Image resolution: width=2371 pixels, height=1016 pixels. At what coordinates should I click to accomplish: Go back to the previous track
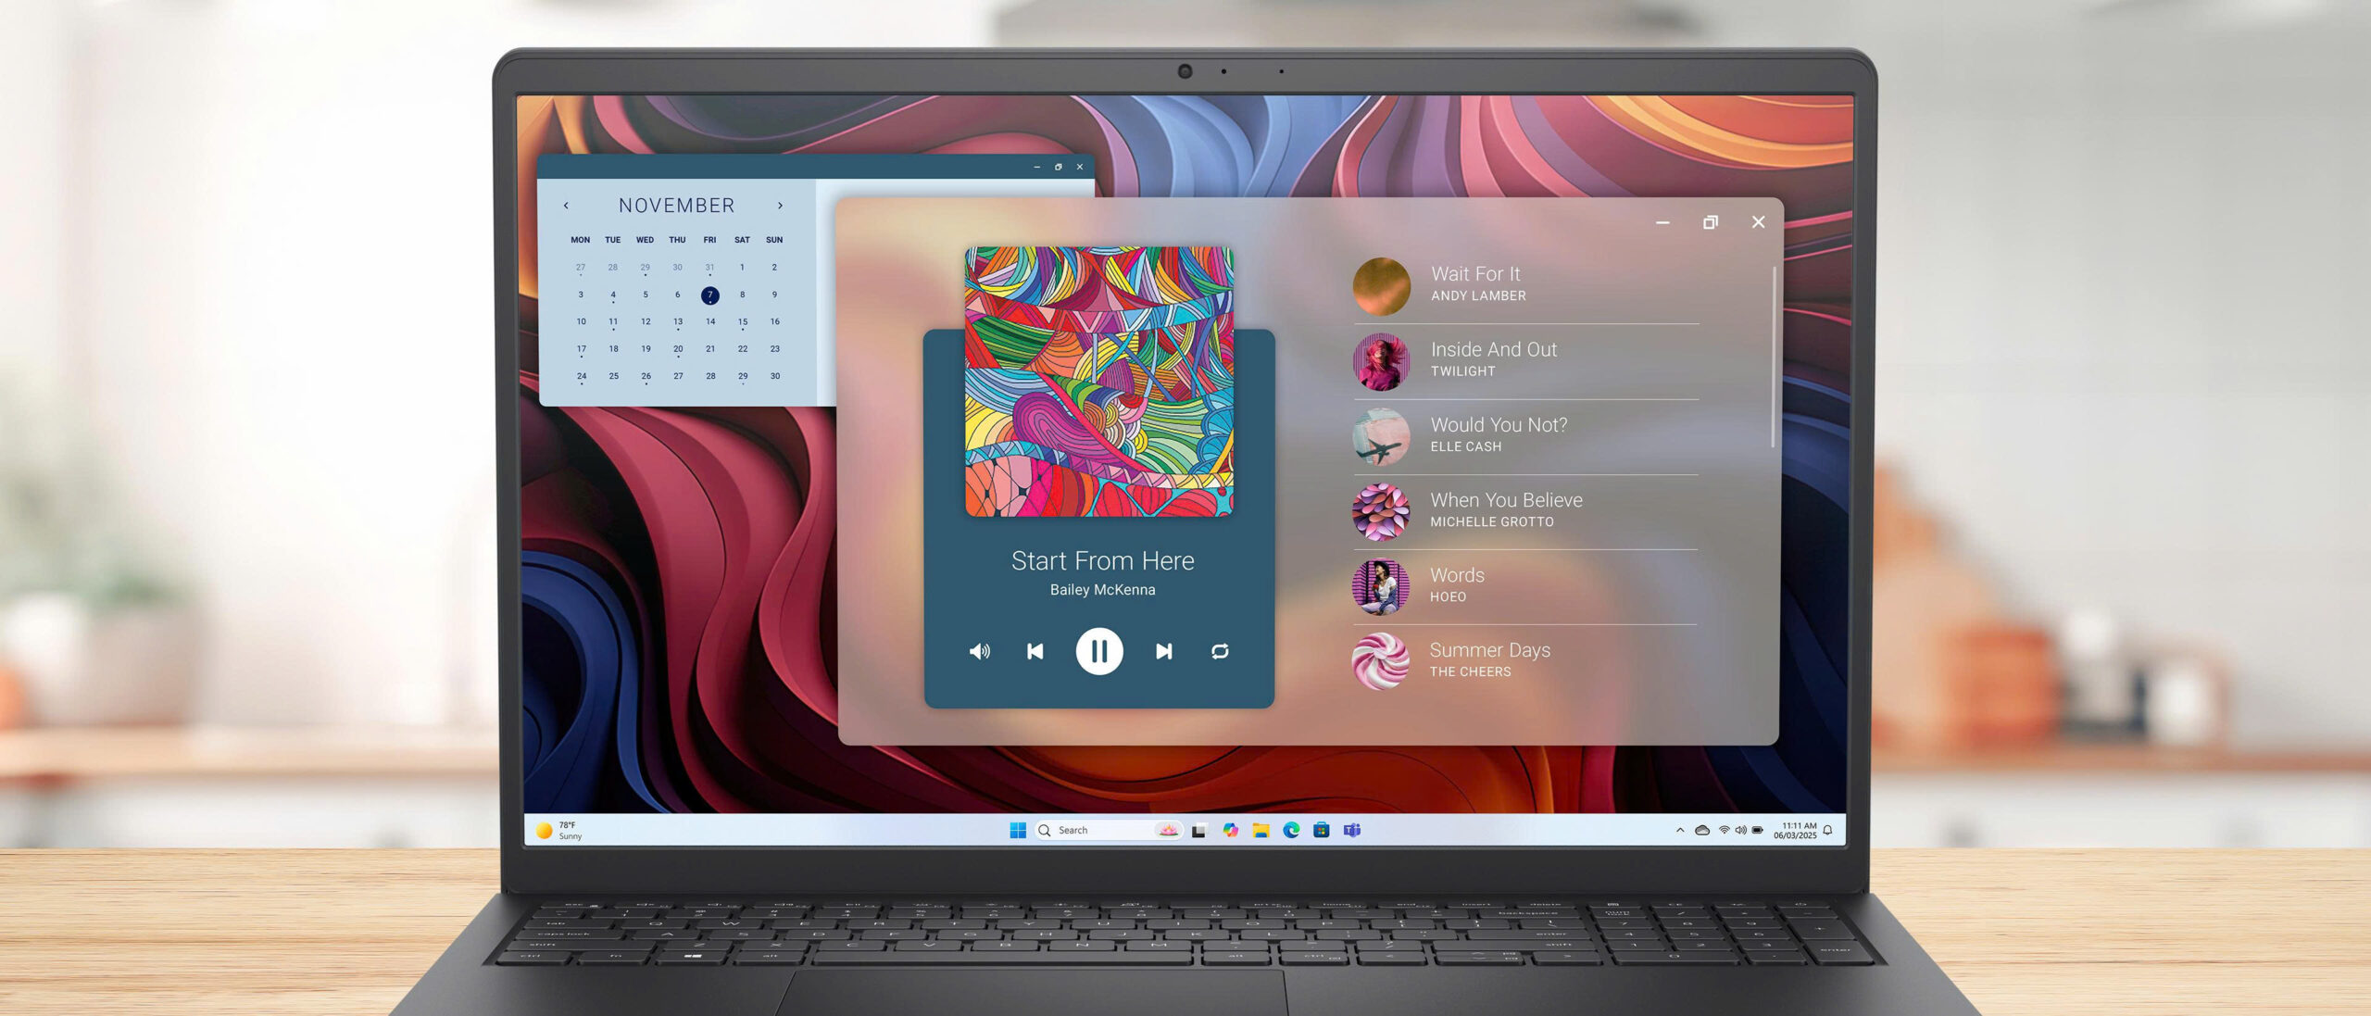coord(1035,651)
